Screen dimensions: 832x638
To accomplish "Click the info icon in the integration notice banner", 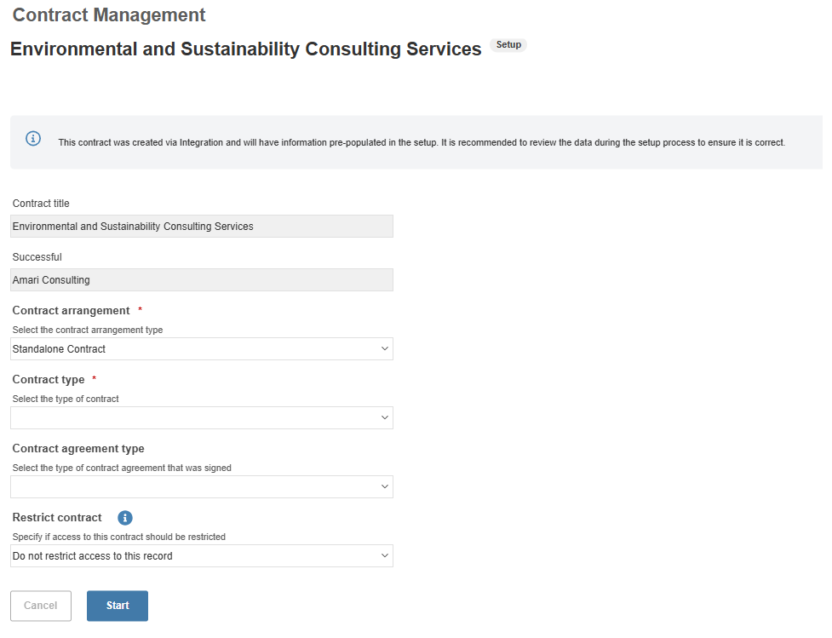I will tap(33, 139).
